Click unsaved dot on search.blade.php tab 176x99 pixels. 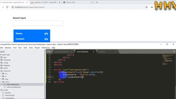(x=94, y=52)
